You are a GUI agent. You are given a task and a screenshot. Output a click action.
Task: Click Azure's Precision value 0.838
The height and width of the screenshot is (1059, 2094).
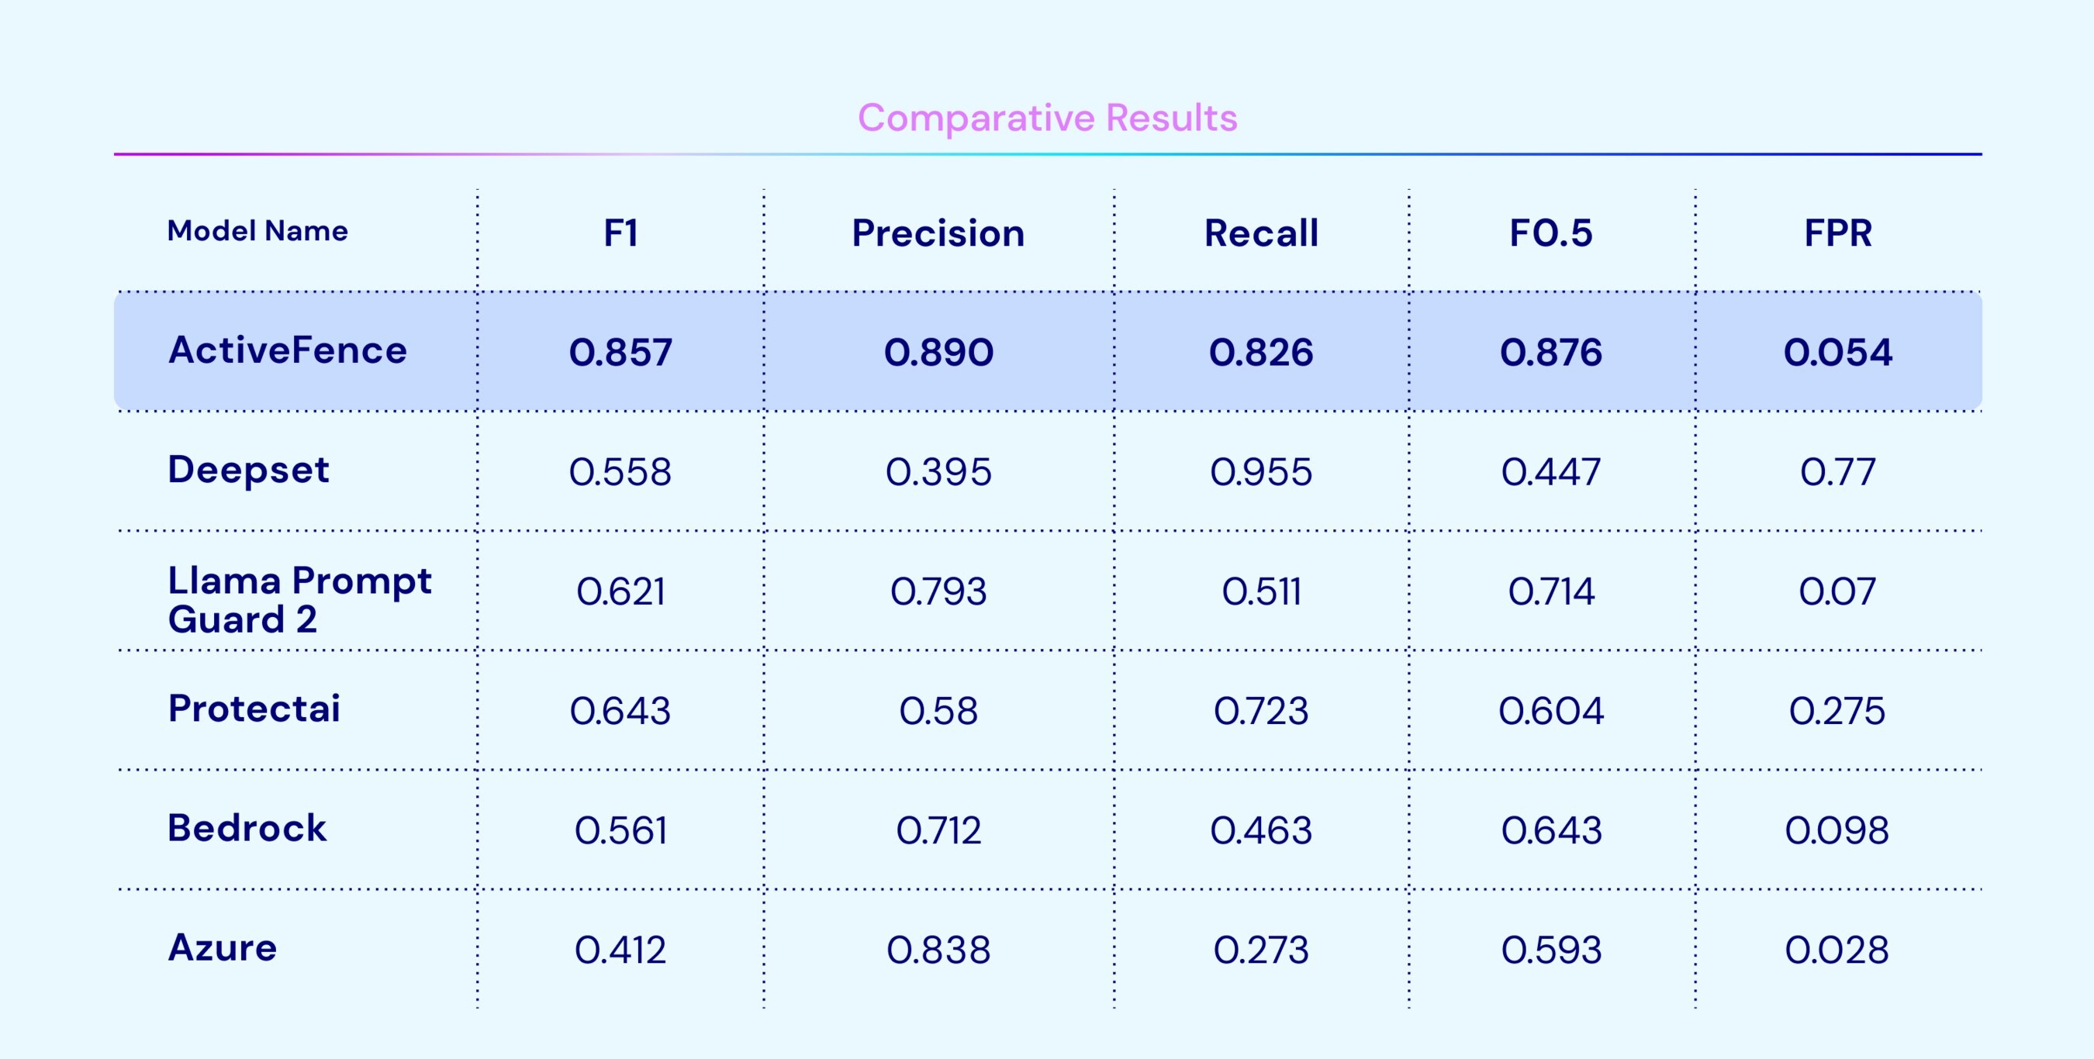point(938,950)
